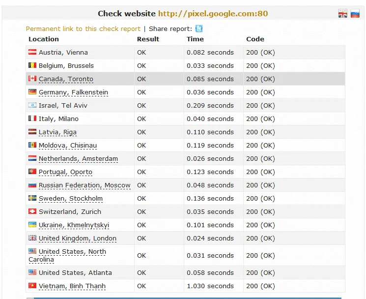Viewport: 366px width, 299px height.
Task: Switch to Russian language flag icon
Action: point(355,14)
